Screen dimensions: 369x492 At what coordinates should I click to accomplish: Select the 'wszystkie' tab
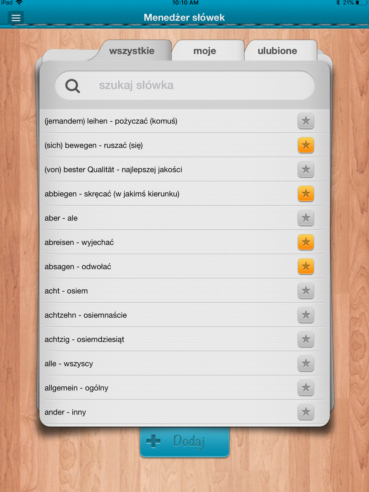(x=132, y=51)
